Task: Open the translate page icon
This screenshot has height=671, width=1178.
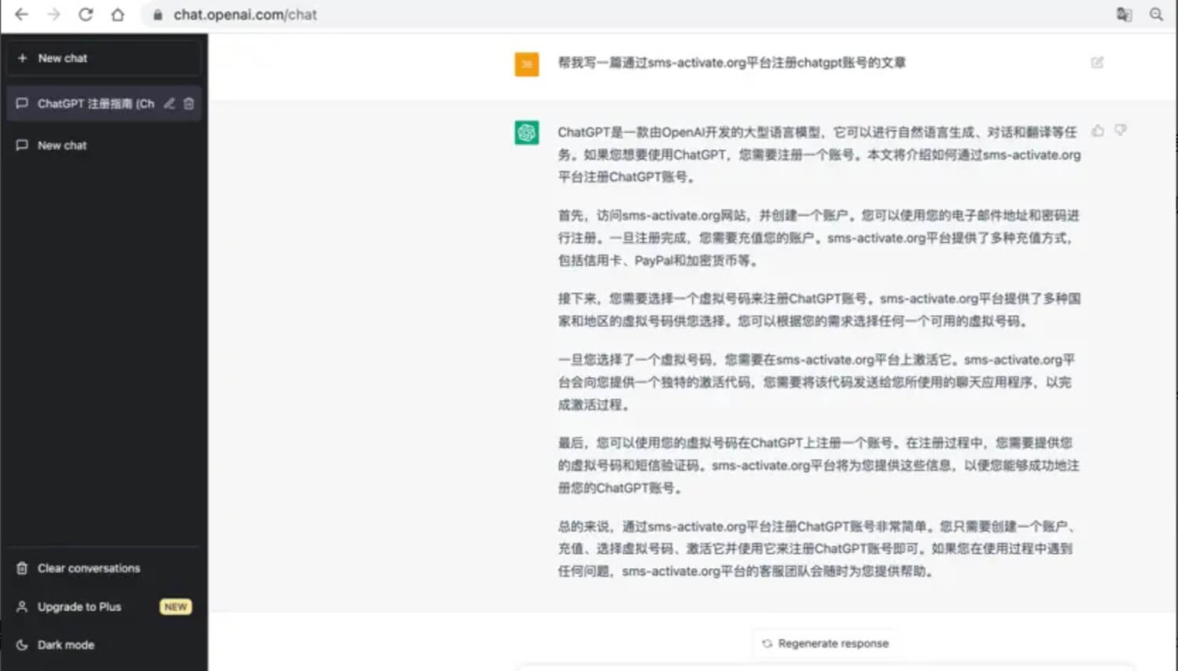Action: click(1124, 14)
